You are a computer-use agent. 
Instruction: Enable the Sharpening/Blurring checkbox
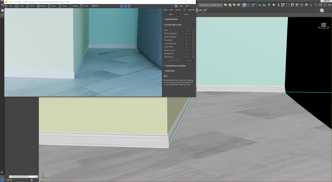click(x=194, y=66)
